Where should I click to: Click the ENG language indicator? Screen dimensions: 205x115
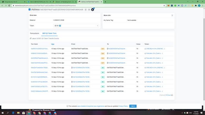point(190,113)
